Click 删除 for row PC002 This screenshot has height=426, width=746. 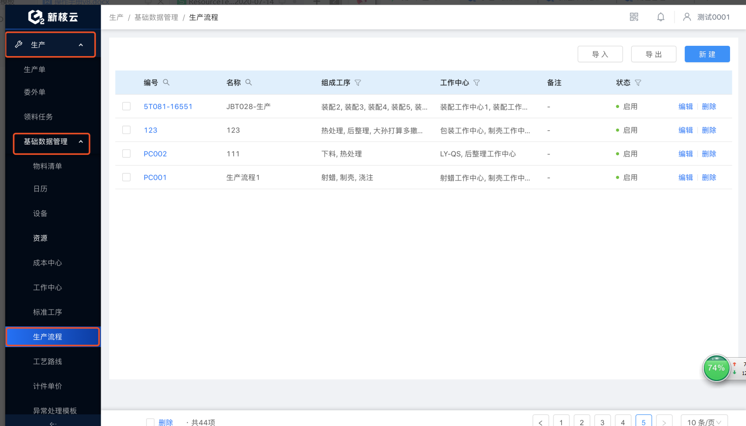coord(709,154)
